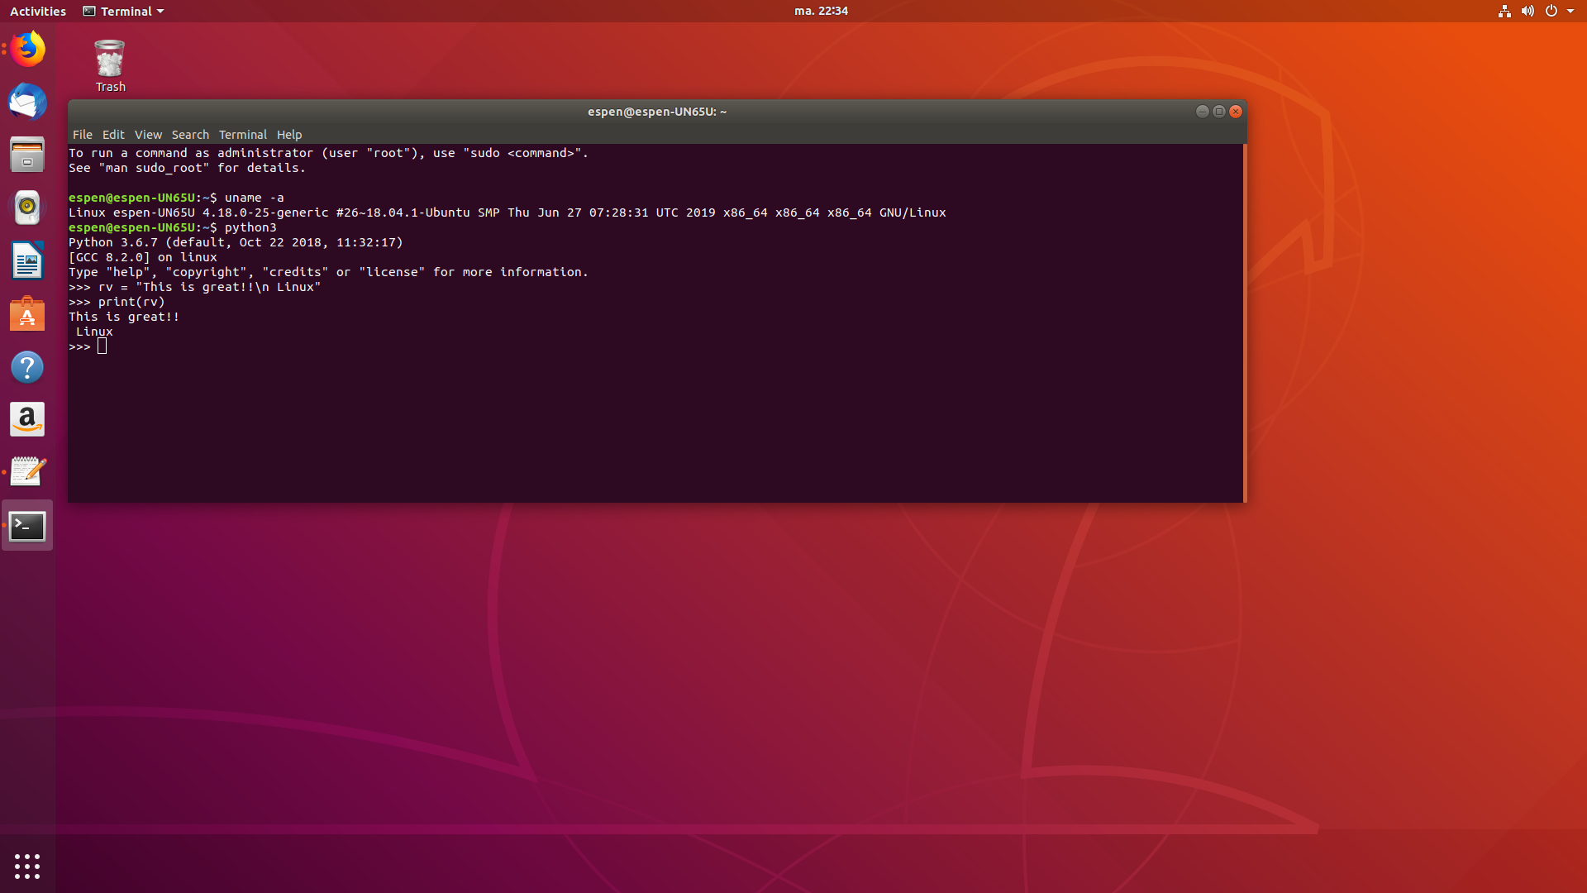
Task: Adjust system volume via speaker indicator
Action: click(x=1527, y=11)
